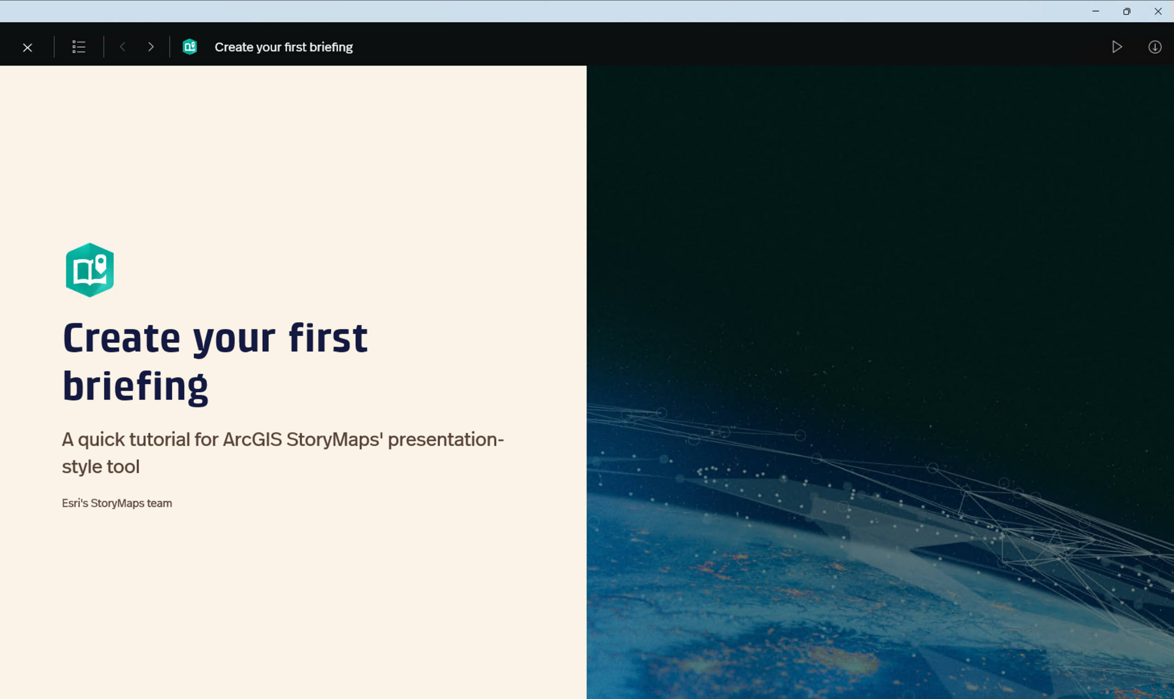
Task: Select the large 'Create your first' heading line
Action: (x=215, y=338)
